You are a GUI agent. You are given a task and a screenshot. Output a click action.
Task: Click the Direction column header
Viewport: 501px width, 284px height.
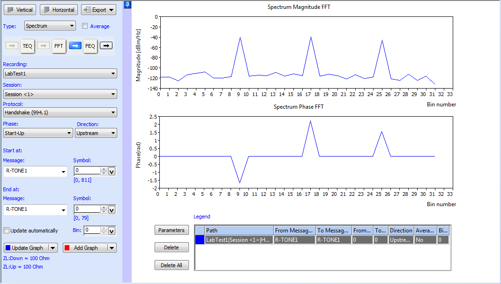[x=401, y=230]
